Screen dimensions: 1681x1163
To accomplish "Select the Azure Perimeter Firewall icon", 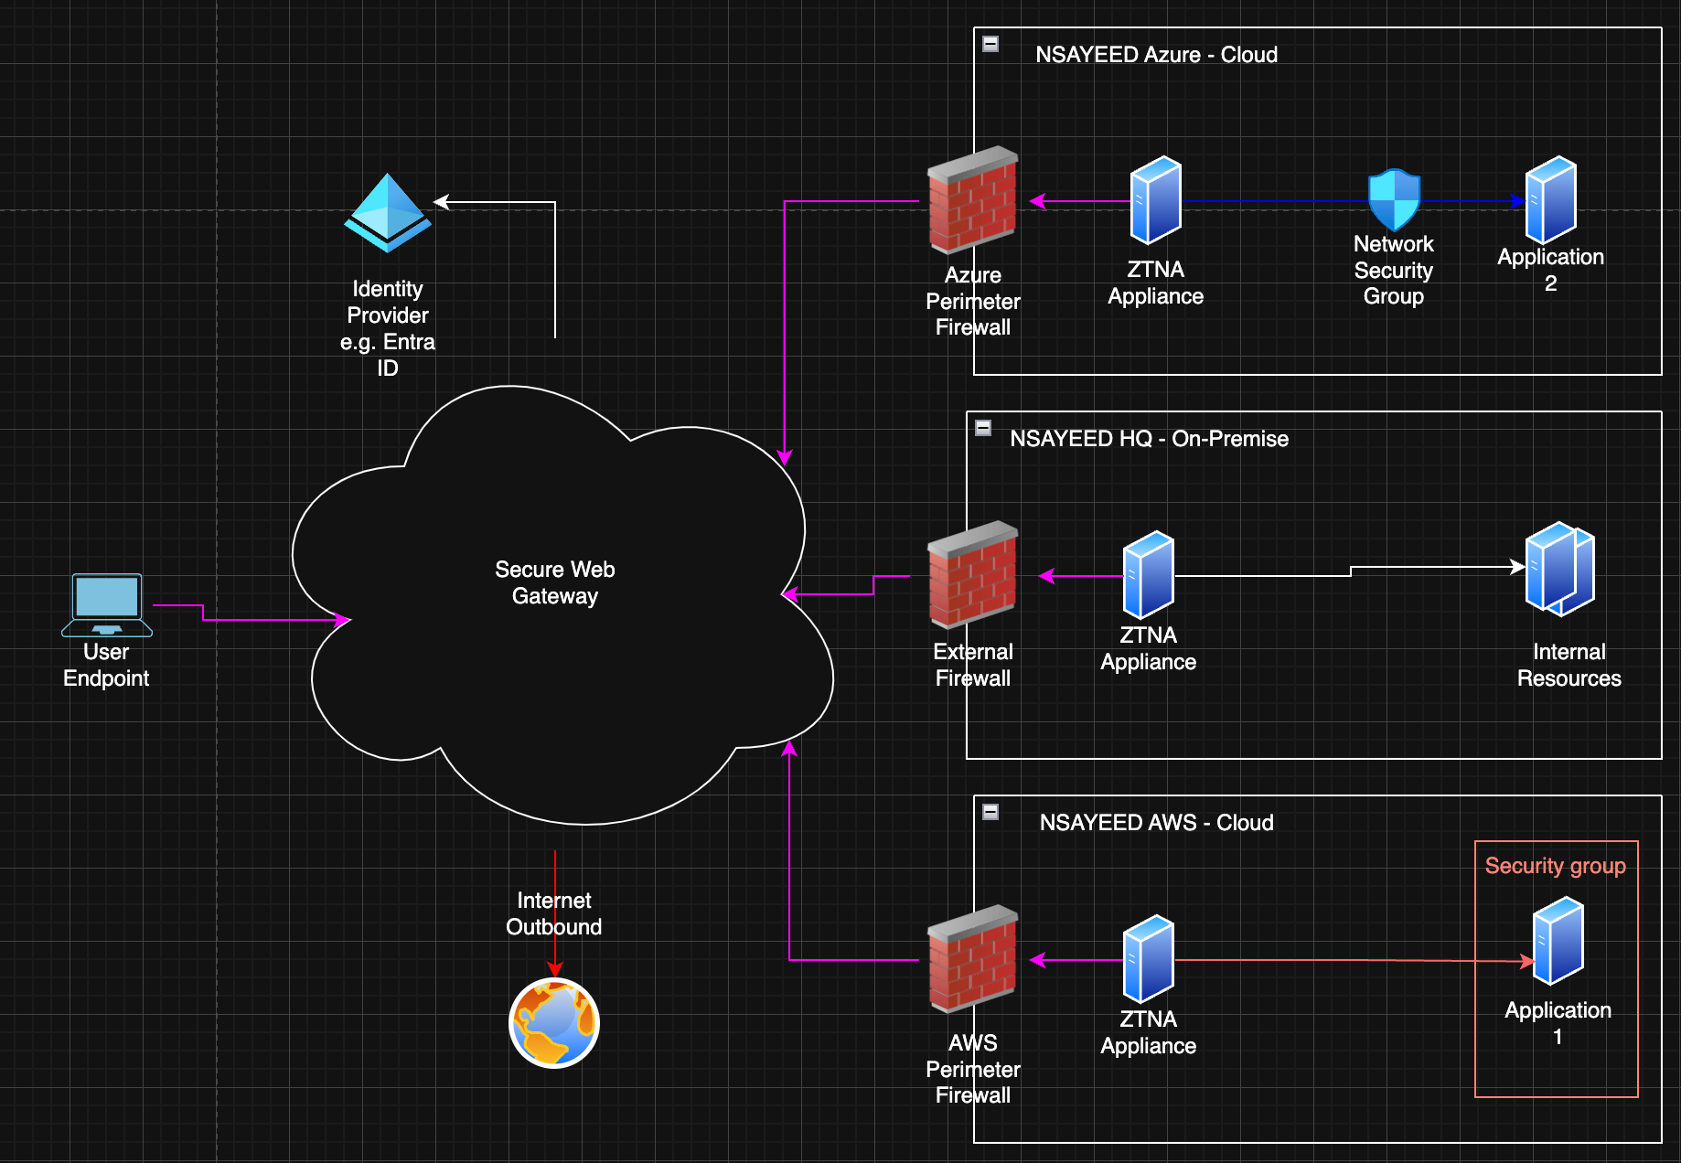I will tap(972, 200).
